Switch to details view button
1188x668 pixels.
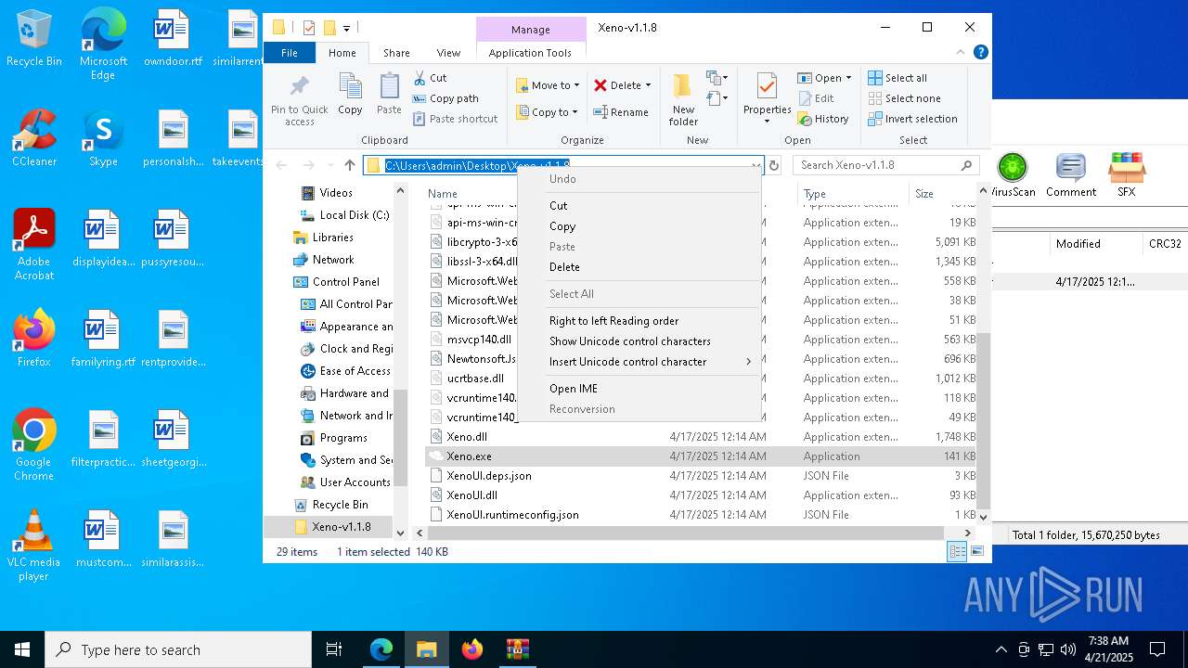tap(957, 551)
